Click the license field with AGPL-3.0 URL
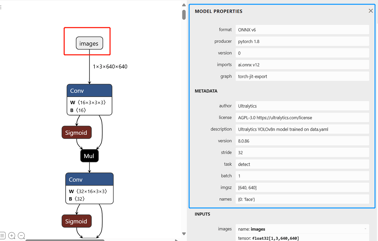This screenshot has width=378, height=241. [x=302, y=117]
